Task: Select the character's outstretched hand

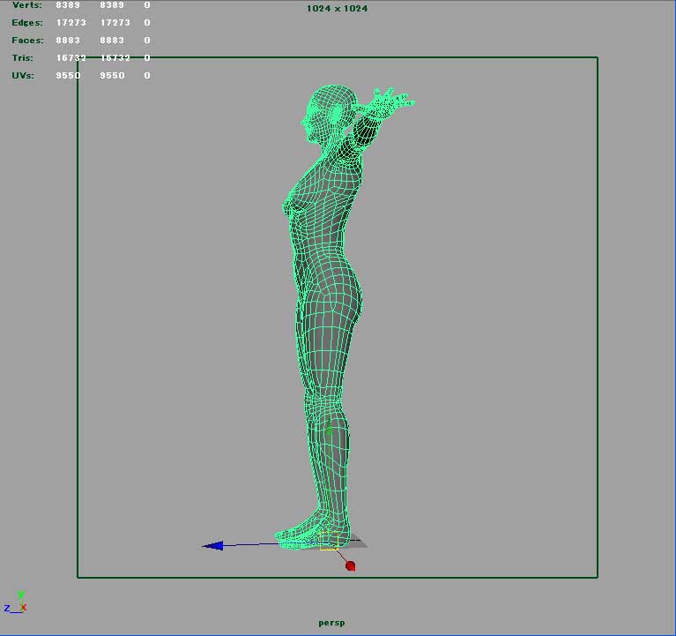Action: click(389, 102)
